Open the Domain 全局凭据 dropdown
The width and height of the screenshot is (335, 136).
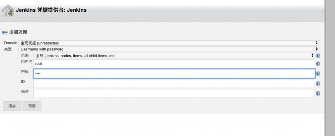click(x=169, y=43)
